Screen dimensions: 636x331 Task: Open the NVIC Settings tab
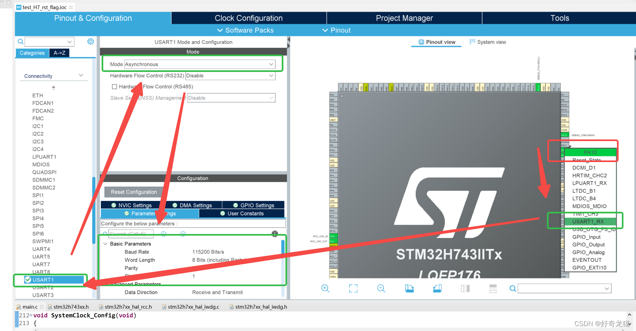coord(131,205)
